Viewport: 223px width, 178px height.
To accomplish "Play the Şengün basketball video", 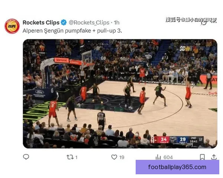I will click(x=120, y=94).
